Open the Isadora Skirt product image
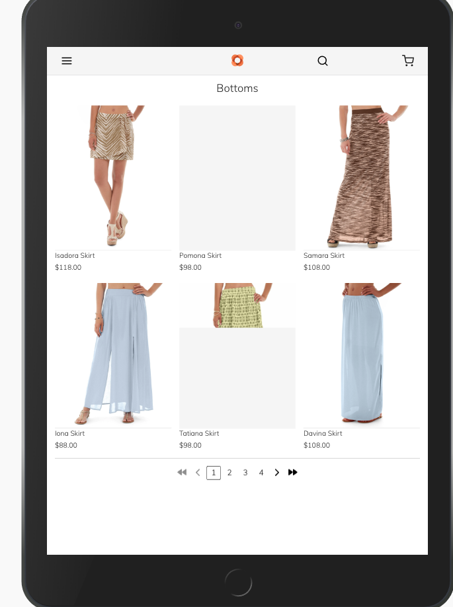This screenshot has height=607, width=453. point(113,178)
